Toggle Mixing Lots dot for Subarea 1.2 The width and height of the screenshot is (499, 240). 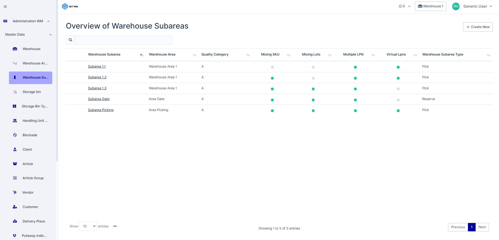pyautogui.click(x=313, y=78)
